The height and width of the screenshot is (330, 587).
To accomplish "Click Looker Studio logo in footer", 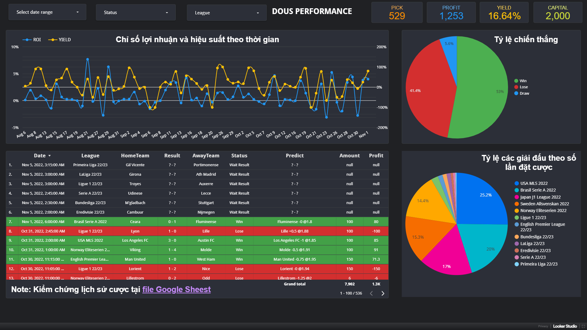I will pyautogui.click(x=565, y=326).
